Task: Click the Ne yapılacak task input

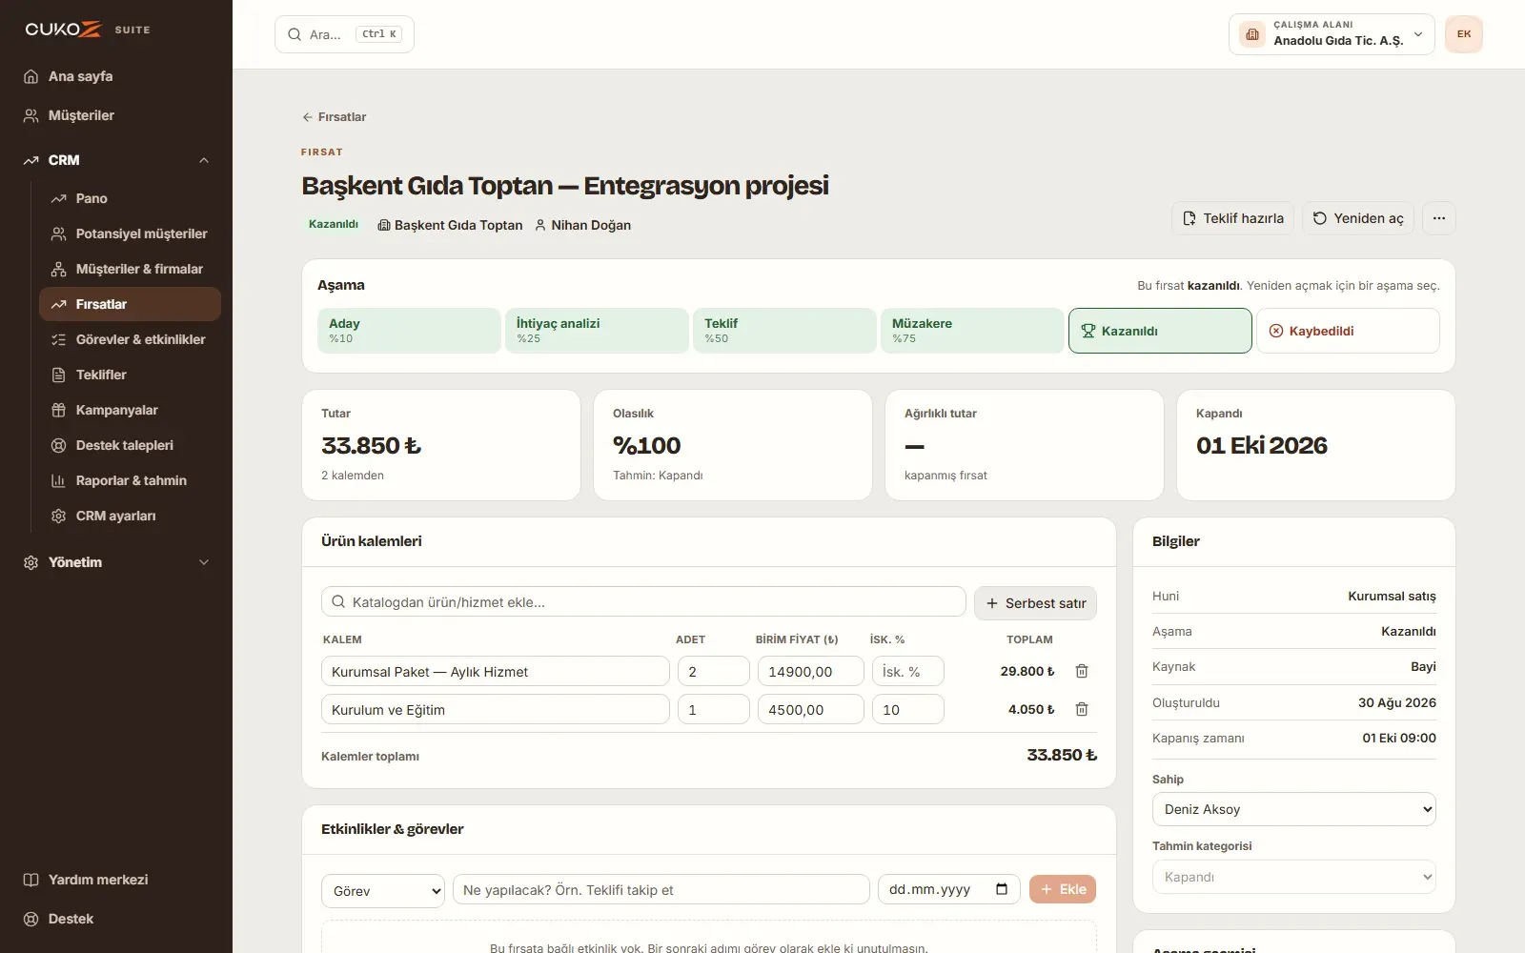Action: coord(661,890)
